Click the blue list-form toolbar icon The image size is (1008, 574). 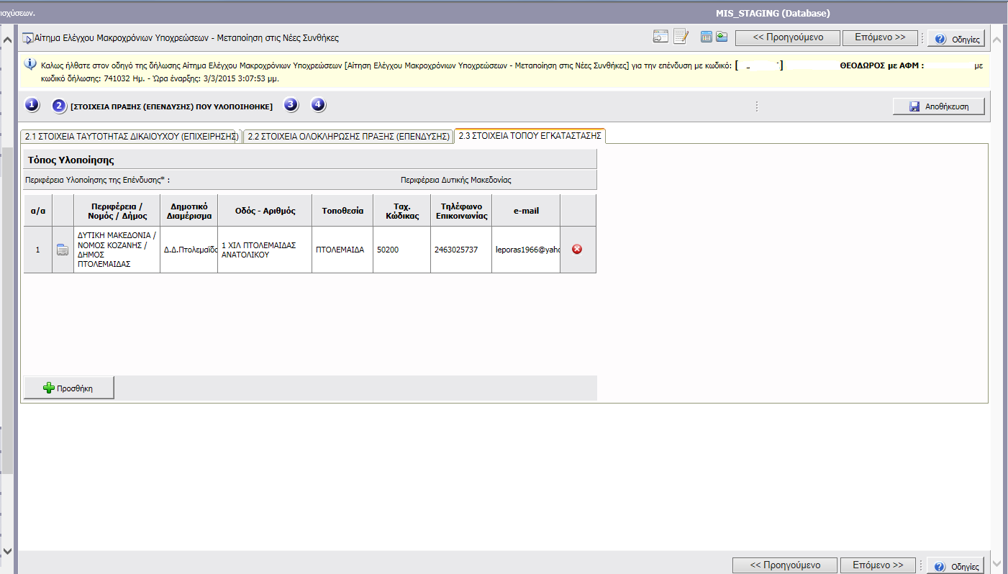pyautogui.click(x=707, y=37)
